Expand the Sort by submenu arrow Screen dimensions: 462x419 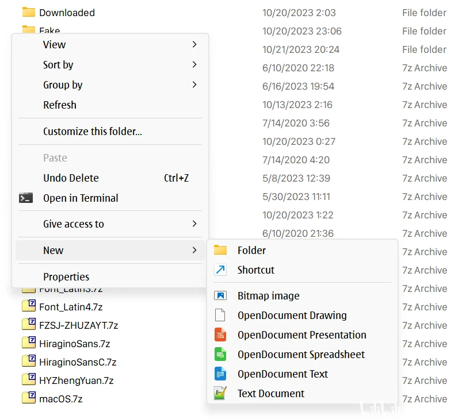(194, 64)
